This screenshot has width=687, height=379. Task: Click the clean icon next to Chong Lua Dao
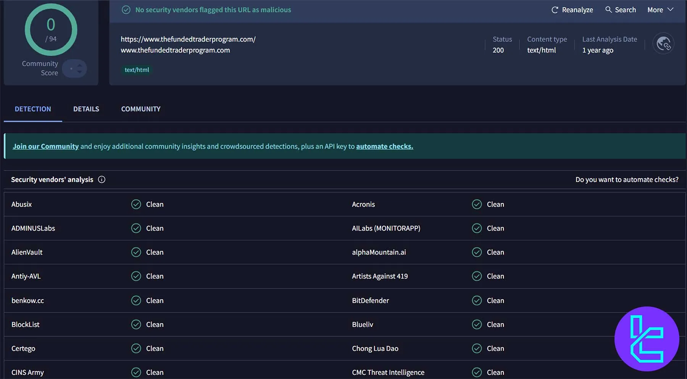[x=477, y=348]
